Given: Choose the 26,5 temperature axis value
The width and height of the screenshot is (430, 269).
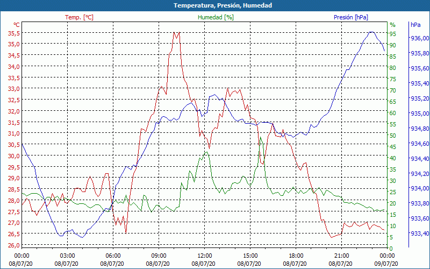Looking at the screenshot, I should (14, 234).
